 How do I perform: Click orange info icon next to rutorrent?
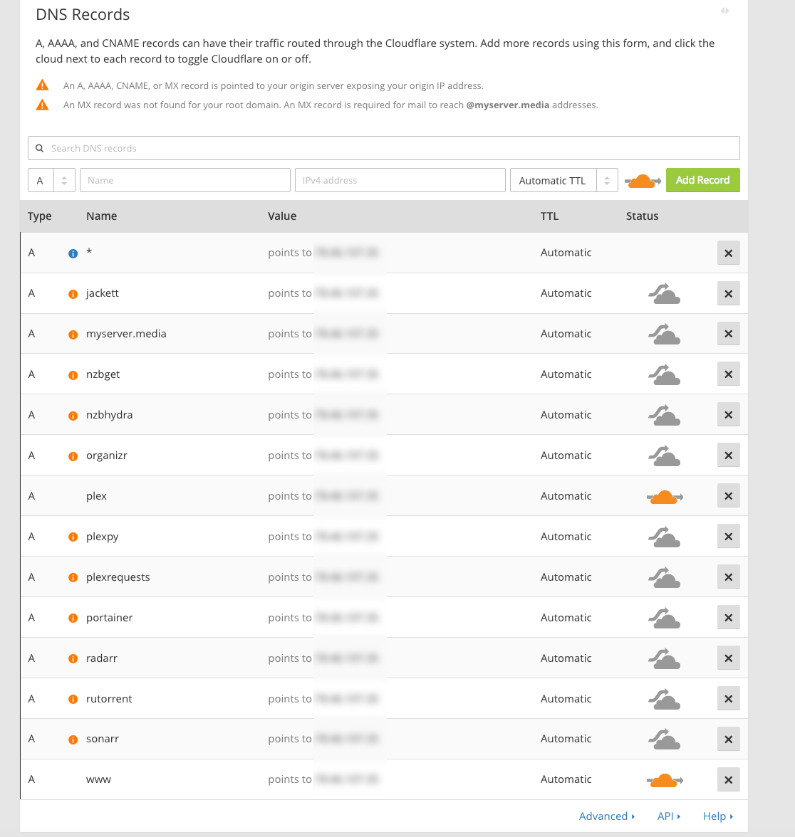tap(73, 699)
